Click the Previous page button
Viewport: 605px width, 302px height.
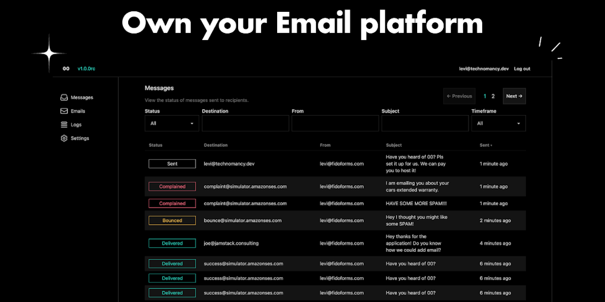coord(459,96)
